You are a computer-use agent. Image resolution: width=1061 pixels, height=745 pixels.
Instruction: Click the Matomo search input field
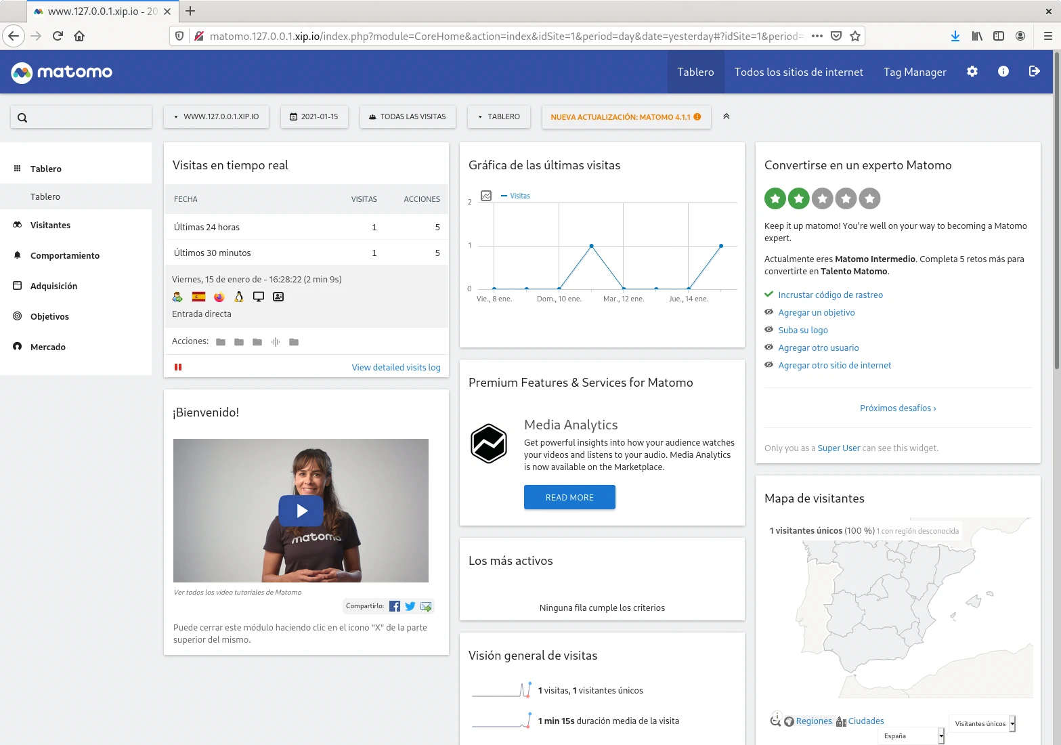pyautogui.click(x=81, y=117)
